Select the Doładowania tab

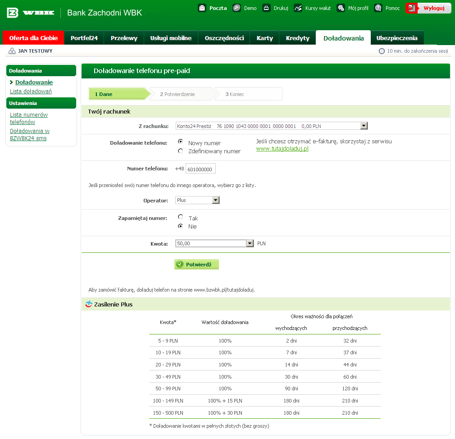[343, 38]
